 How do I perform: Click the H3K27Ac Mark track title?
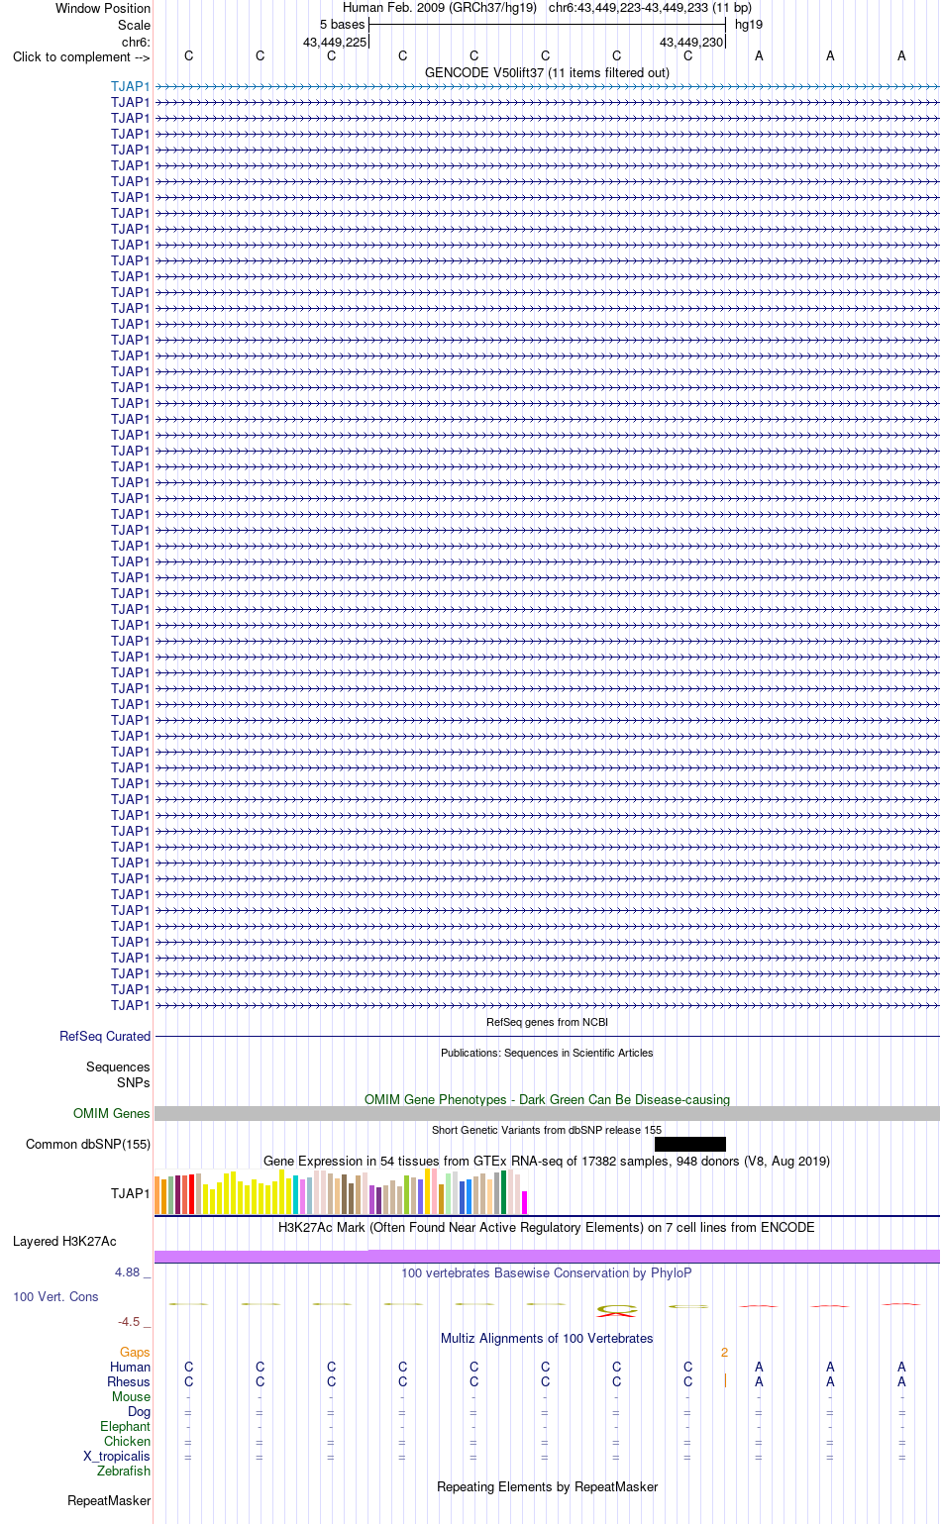click(547, 1227)
